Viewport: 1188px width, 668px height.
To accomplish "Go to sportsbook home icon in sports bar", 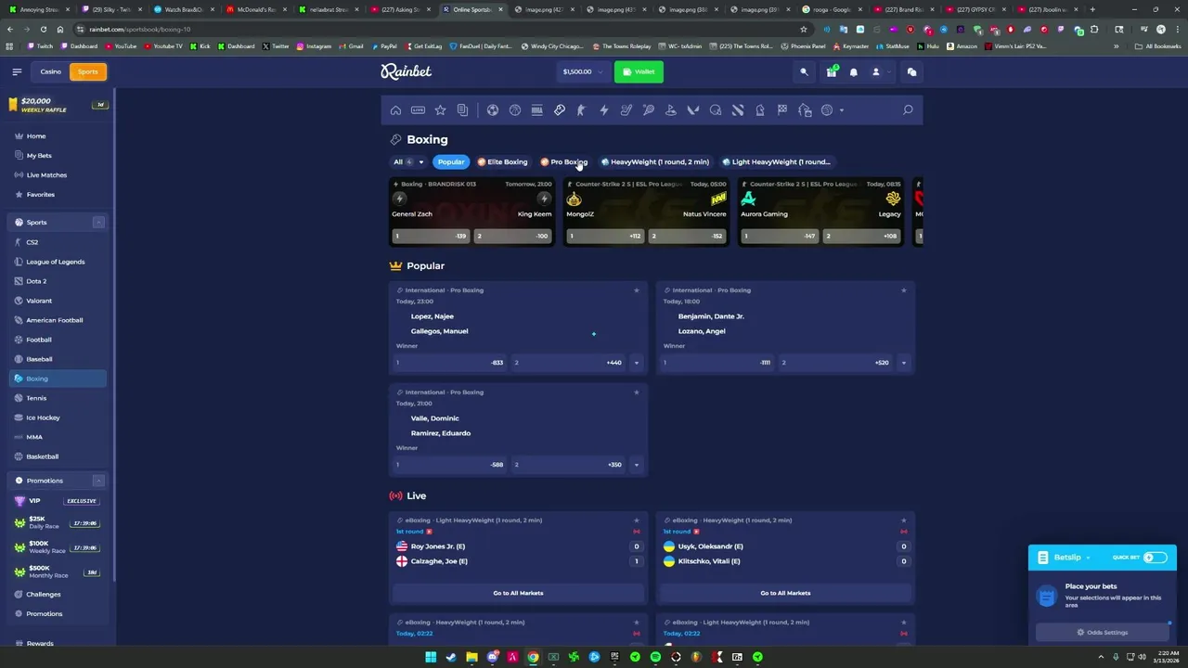I will [x=396, y=110].
